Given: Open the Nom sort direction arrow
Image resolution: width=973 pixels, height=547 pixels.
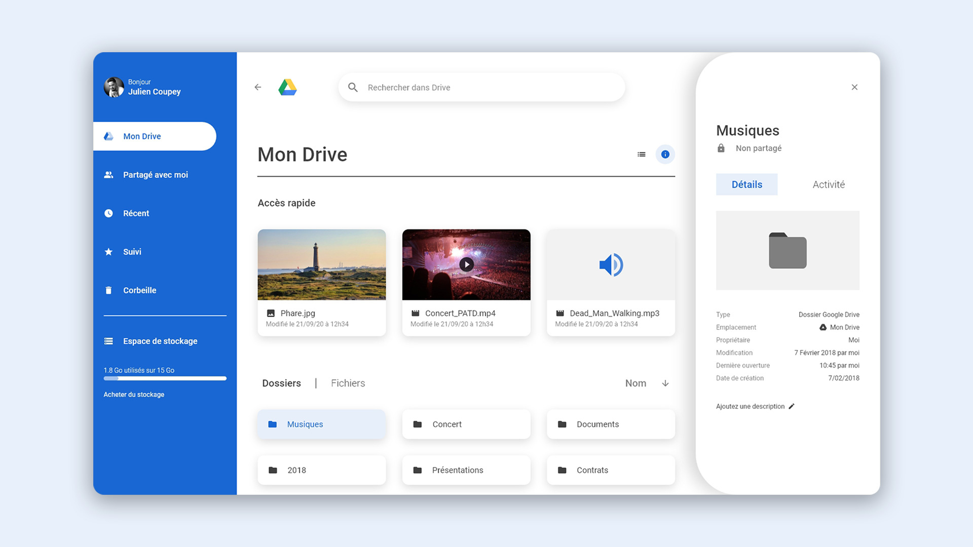Looking at the screenshot, I should pyautogui.click(x=665, y=383).
